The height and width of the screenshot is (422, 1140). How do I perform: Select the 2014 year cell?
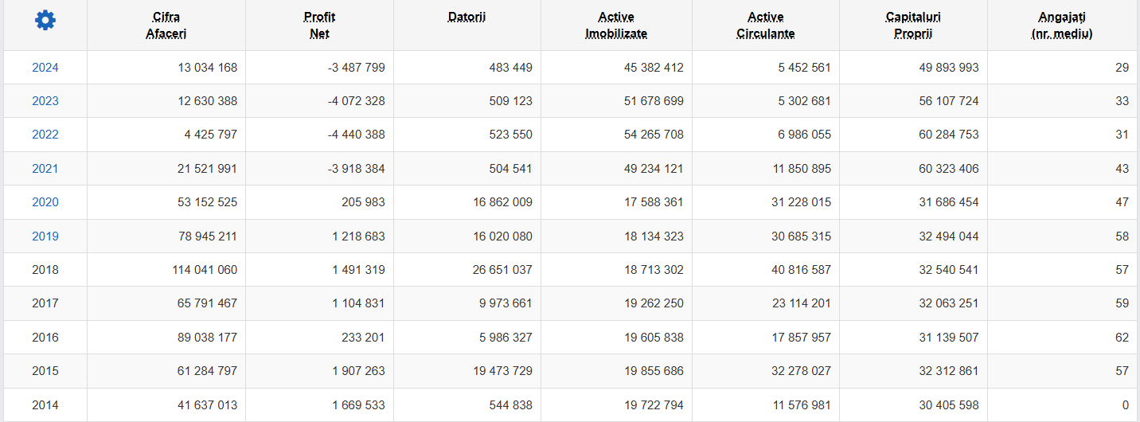(x=45, y=405)
